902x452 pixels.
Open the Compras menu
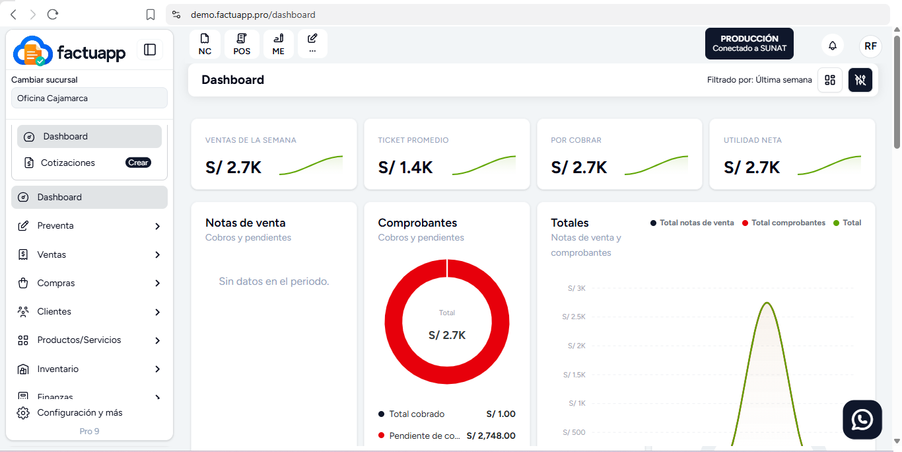tap(89, 283)
